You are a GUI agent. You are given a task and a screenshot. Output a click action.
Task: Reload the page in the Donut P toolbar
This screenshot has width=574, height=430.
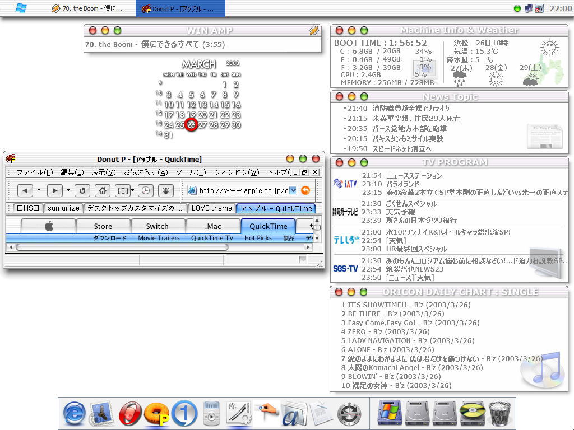pyautogui.click(x=82, y=190)
